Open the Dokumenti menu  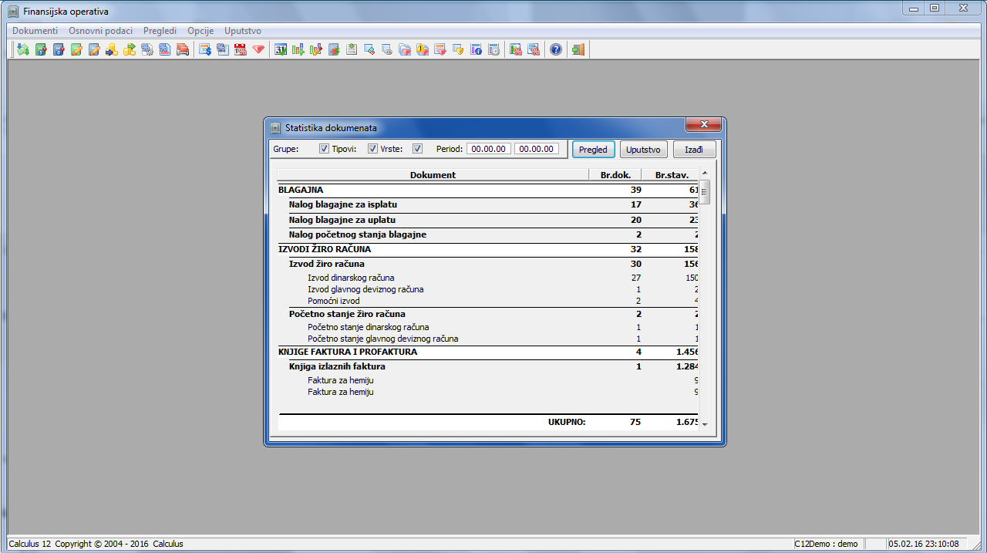[x=35, y=31]
